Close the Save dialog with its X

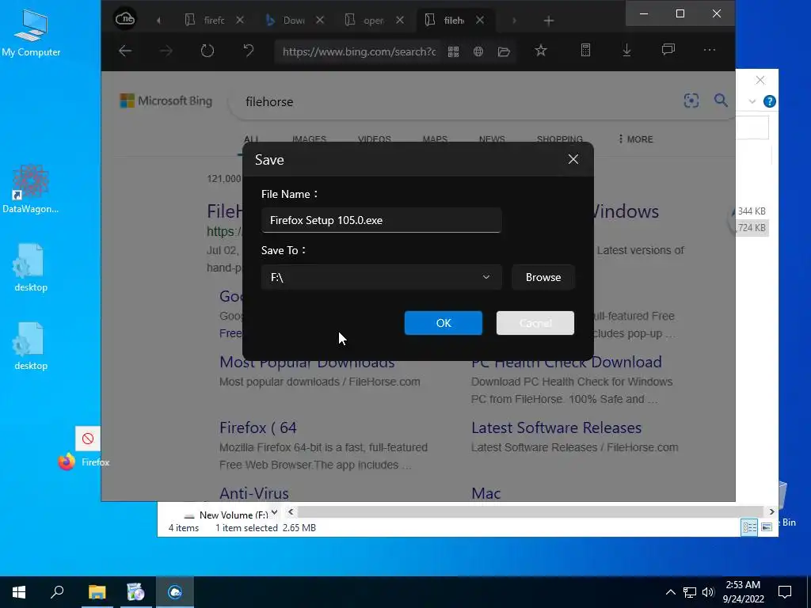(573, 159)
